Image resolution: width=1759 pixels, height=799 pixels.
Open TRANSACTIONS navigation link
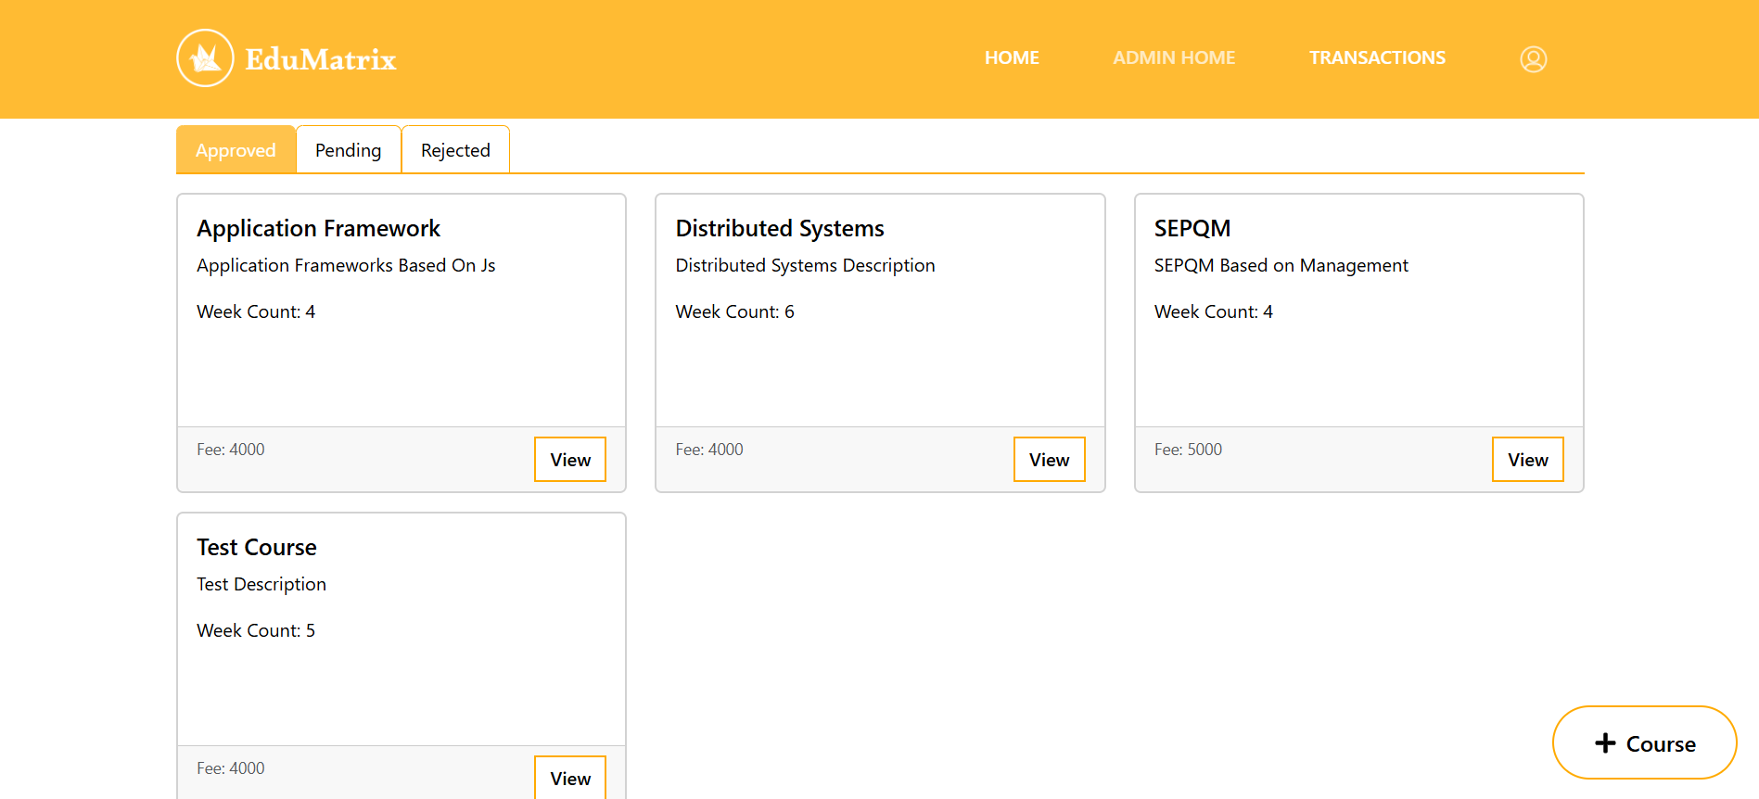(1377, 57)
